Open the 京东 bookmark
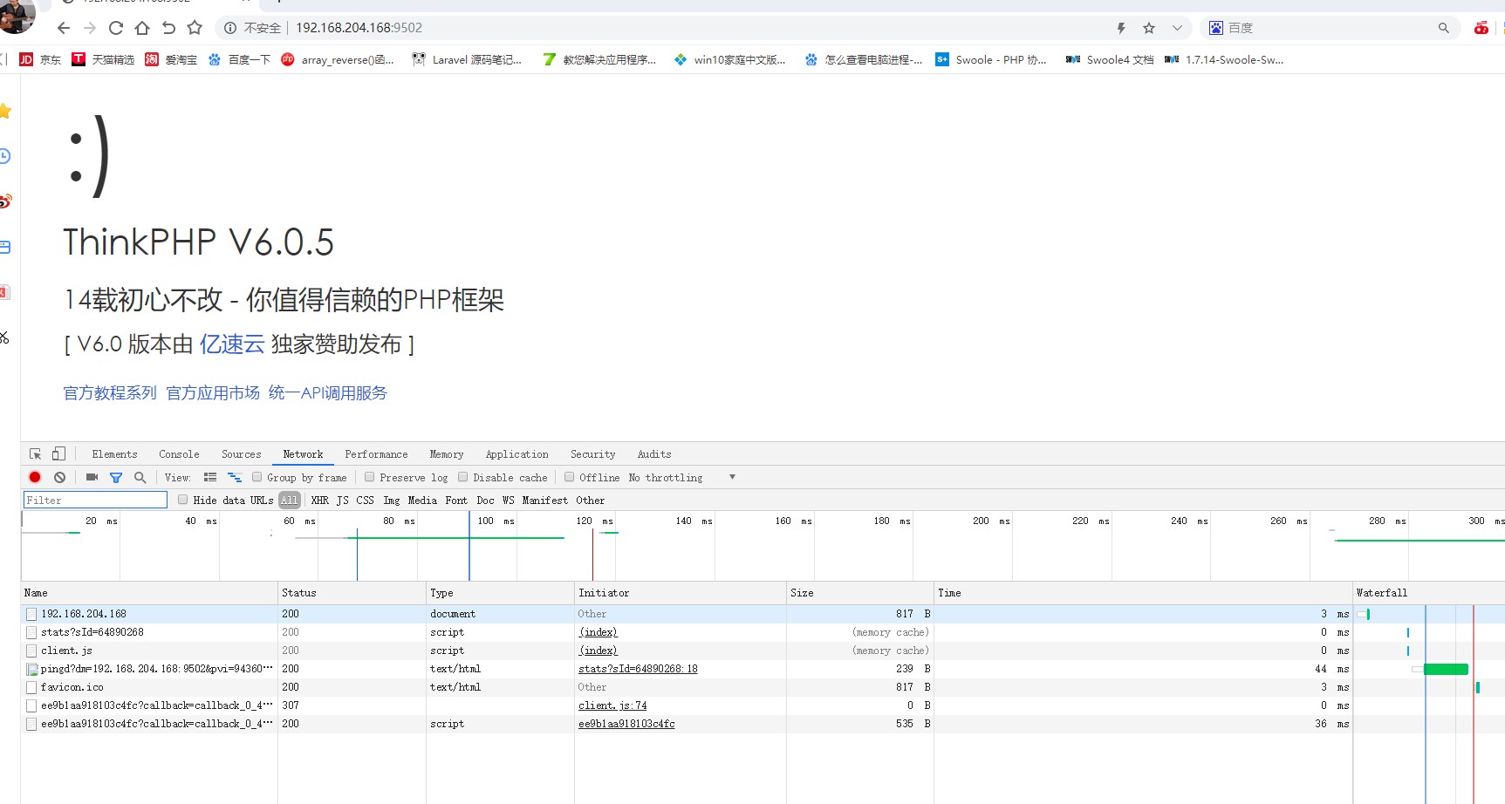 coord(40,59)
